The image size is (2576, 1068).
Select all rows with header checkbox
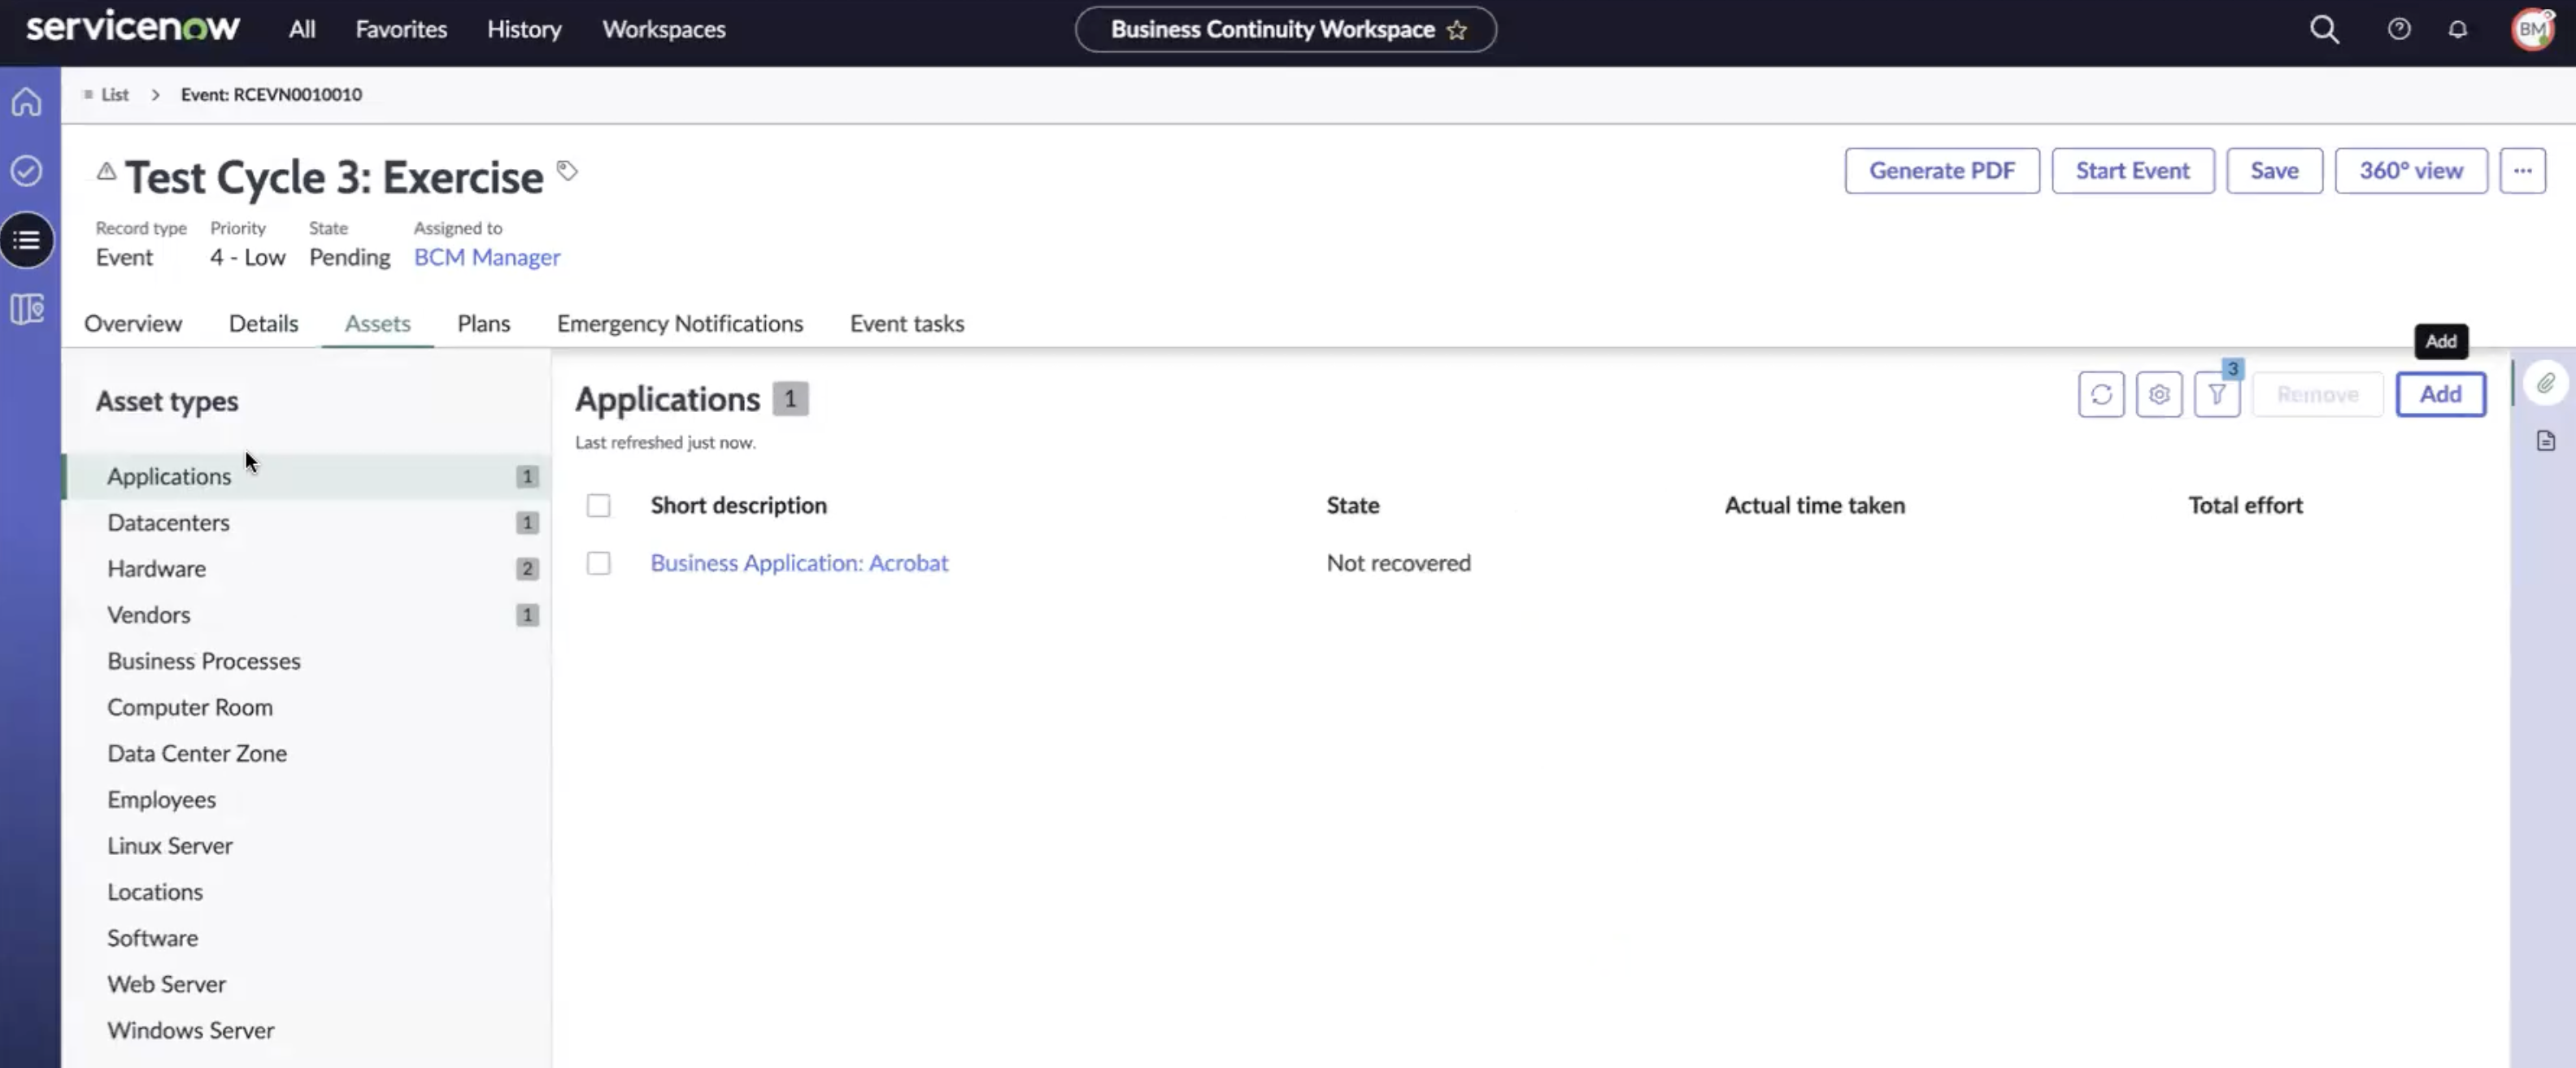[x=599, y=505]
